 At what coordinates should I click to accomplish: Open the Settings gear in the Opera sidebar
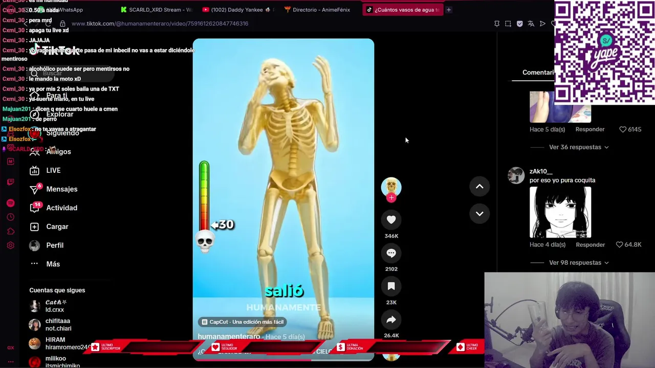[10, 245]
